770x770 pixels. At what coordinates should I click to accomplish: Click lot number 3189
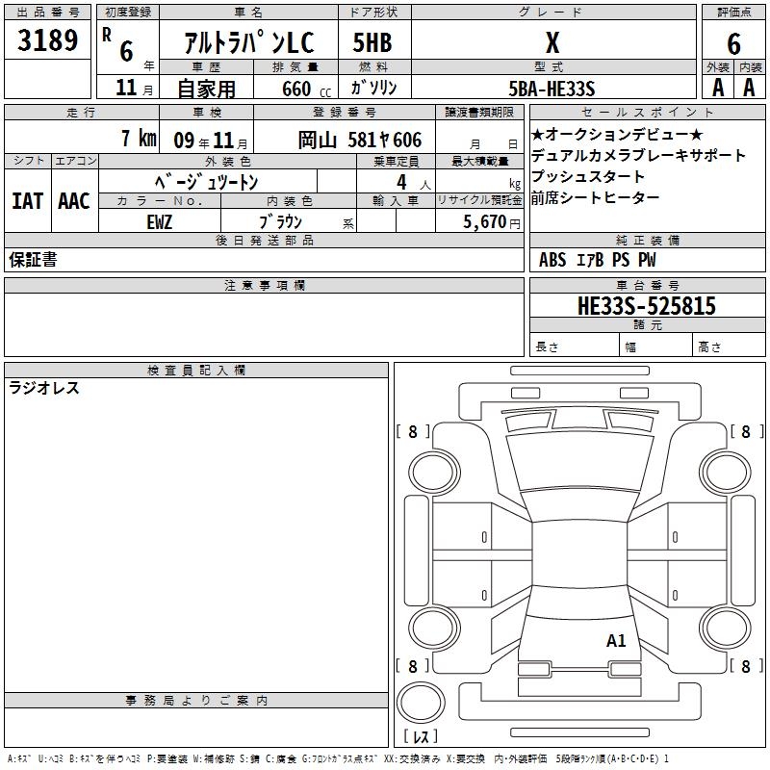[47, 40]
